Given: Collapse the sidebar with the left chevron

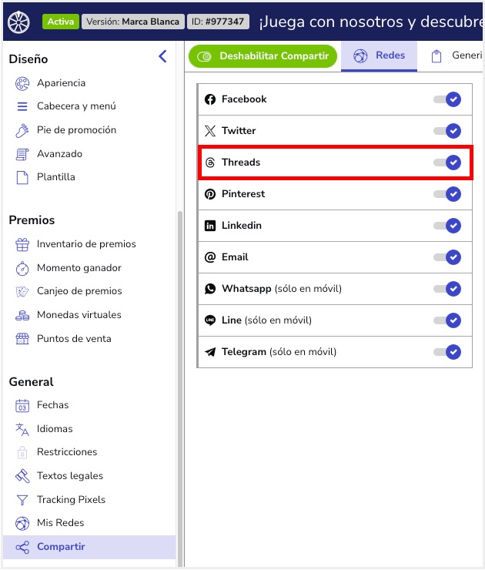Looking at the screenshot, I should pos(162,56).
